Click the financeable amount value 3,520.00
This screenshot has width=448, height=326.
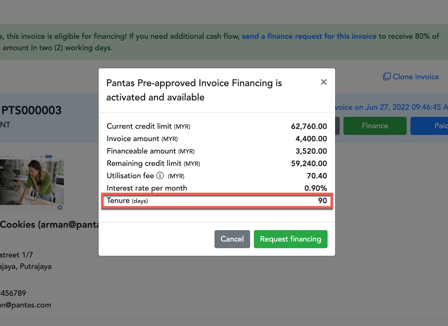tap(311, 151)
